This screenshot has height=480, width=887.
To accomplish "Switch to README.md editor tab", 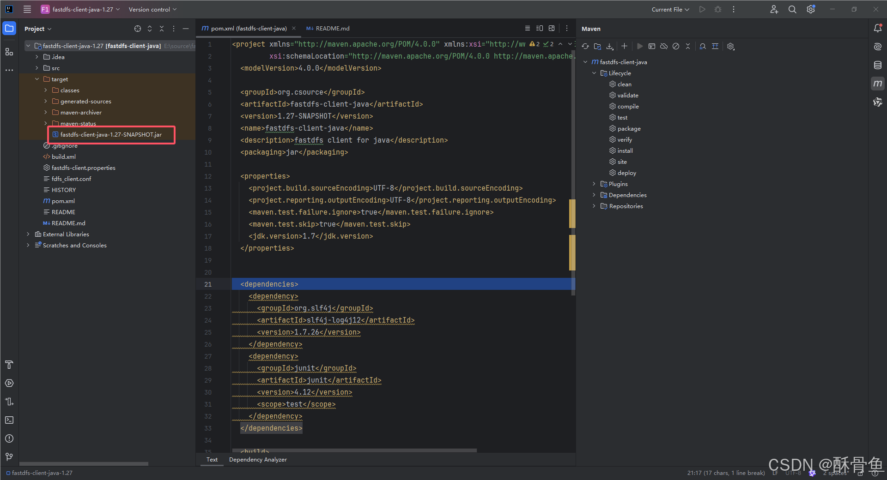I will (328, 29).
